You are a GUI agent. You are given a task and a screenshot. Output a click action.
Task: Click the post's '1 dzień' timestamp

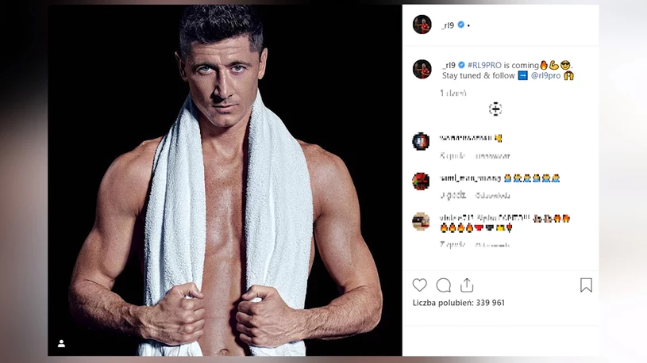[x=453, y=93]
